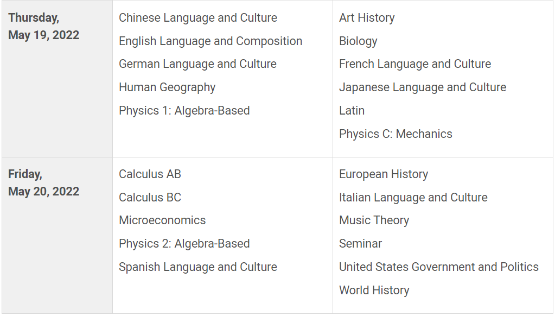Select Spanish Language and Culture
The image size is (555, 316).
(x=198, y=267)
